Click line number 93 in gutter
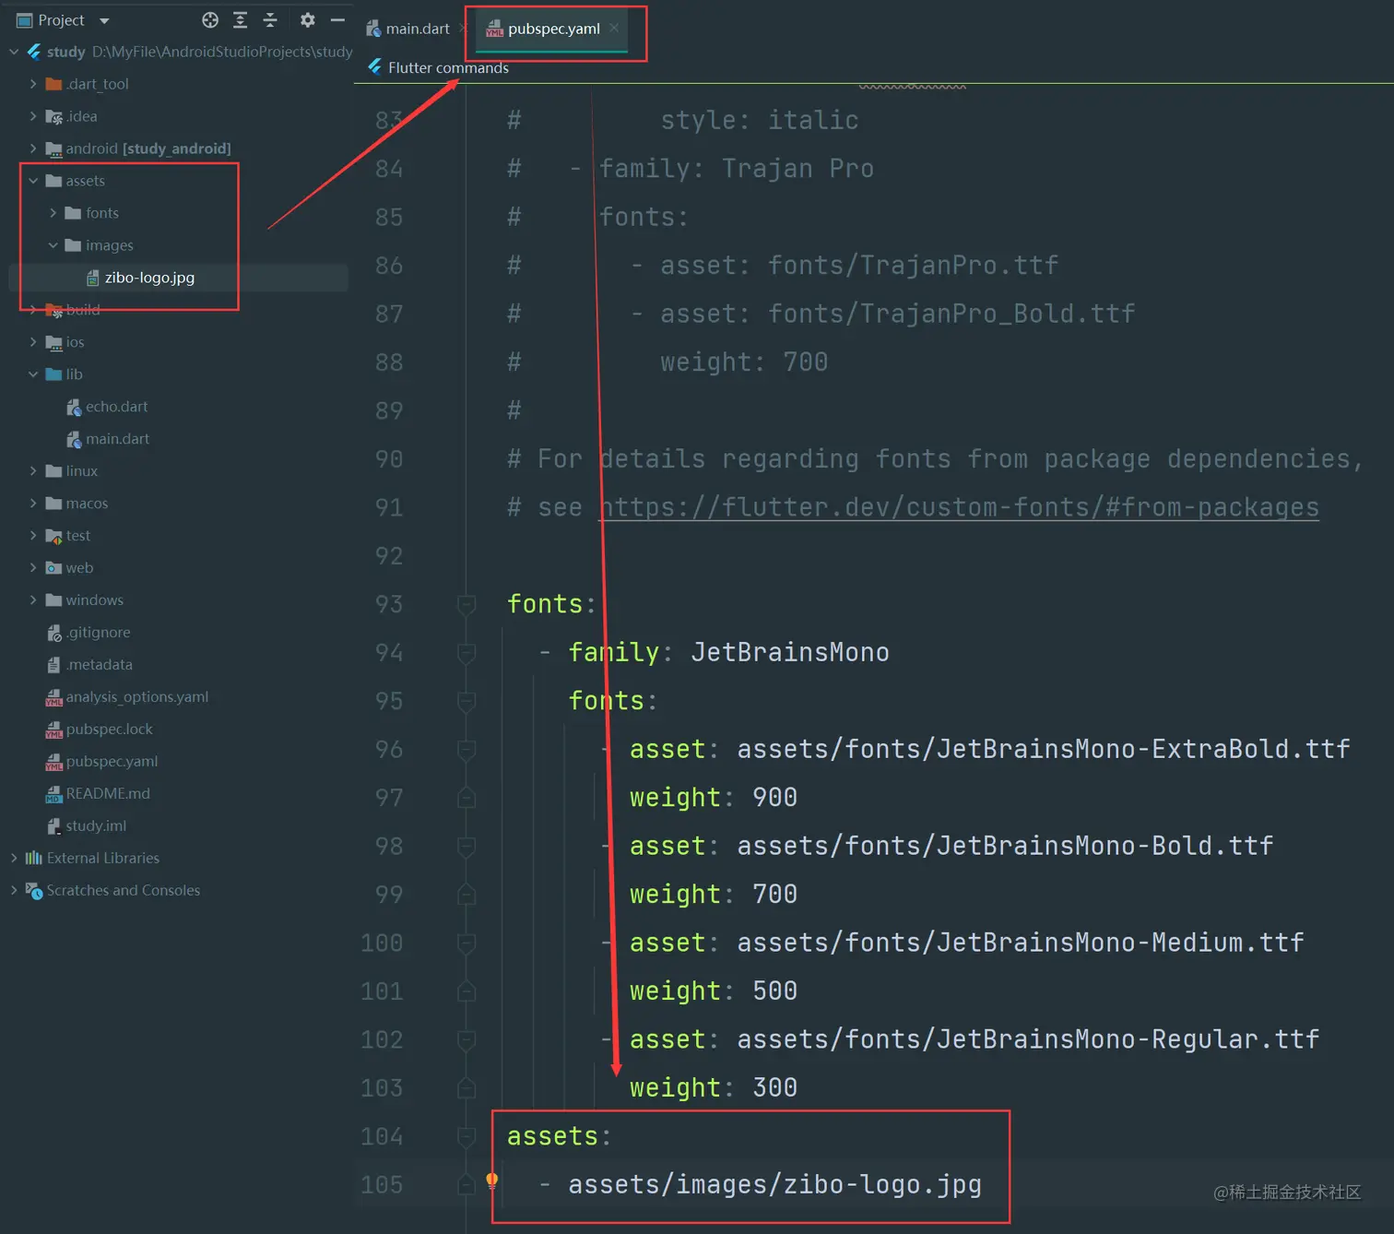Viewport: 1394px width, 1234px height. click(389, 604)
